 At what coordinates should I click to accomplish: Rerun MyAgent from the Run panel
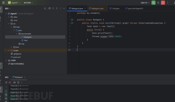pos(6,82)
